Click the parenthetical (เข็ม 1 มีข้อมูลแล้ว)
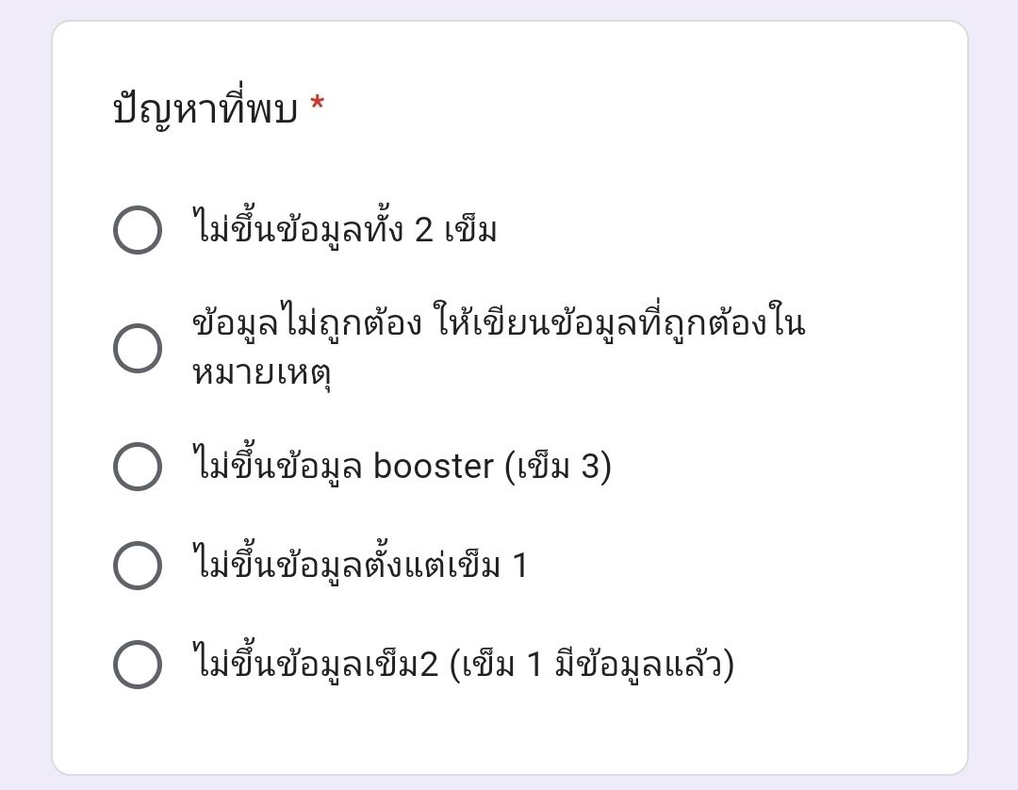Viewport: 1018px width, 790px height. (x=591, y=664)
